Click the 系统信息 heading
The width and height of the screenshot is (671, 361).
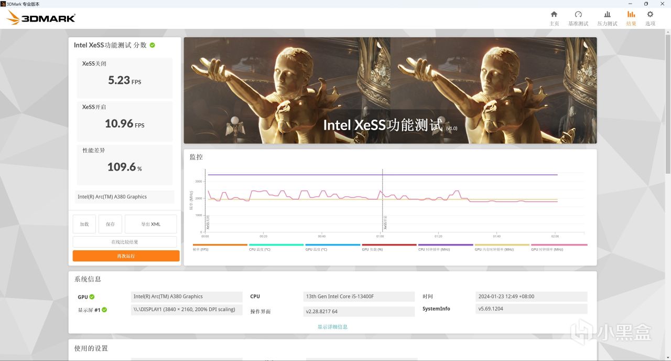(x=88, y=279)
